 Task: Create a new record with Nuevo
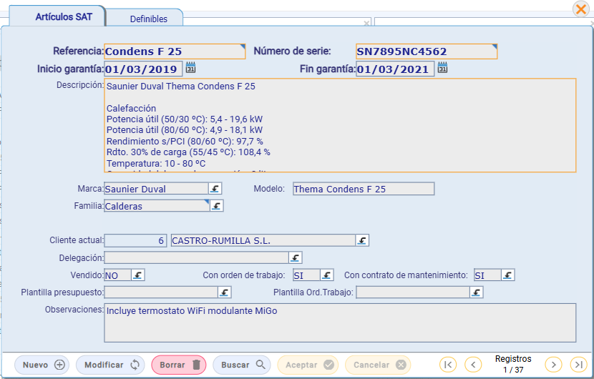[42, 365]
